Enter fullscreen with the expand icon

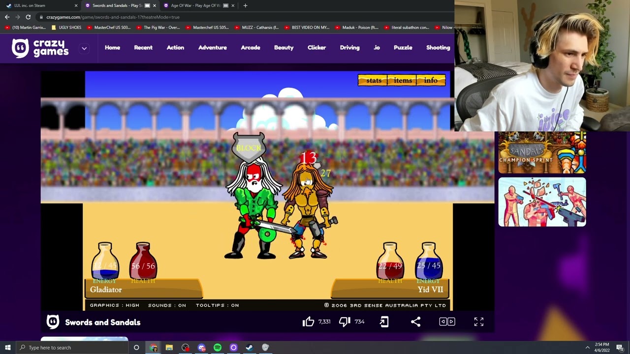(479, 322)
